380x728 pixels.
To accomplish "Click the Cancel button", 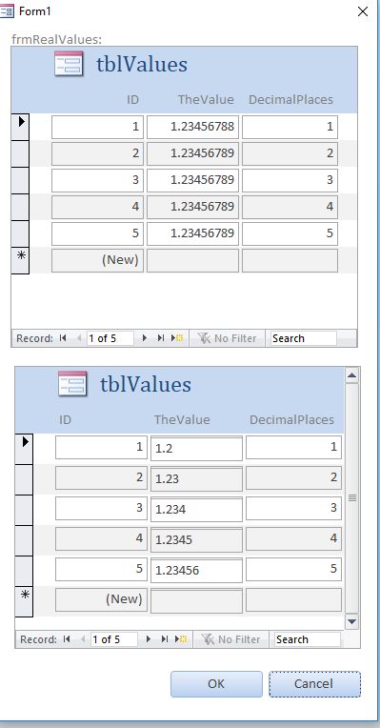I will pyautogui.click(x=314, y=684).
